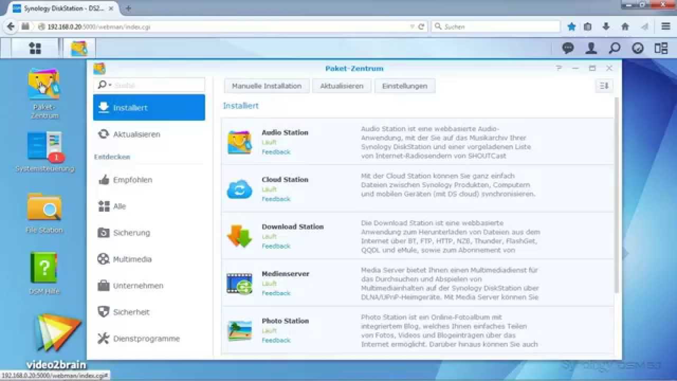Click the package list vertical scrollbar

(x=616, y=196)
